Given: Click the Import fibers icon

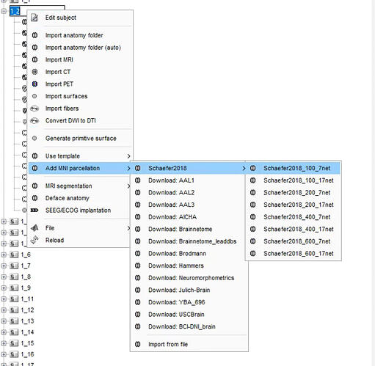Looking at the screenshot, I should click(x=34, y=109).
